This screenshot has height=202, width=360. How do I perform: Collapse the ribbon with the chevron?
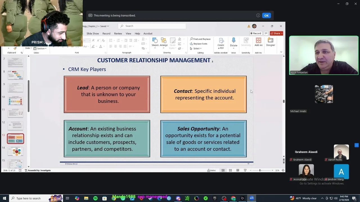click(281, 52)
